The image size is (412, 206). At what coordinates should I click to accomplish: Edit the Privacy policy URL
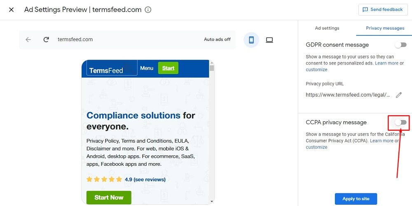[398, 95]
